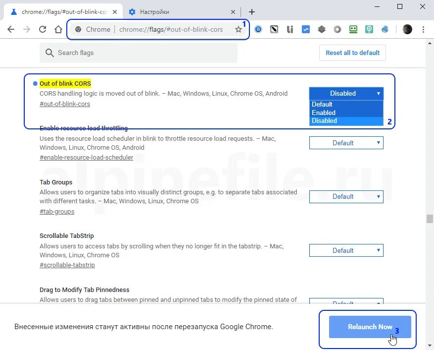Image resolution: width=434 pixels, height=350 pixels.
Task: Open the user profile avatar
Action: [x=407, y=29]
